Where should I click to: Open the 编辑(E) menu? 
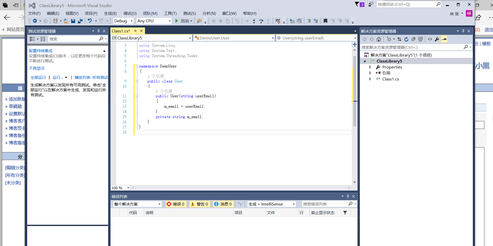tap(53, 13)
